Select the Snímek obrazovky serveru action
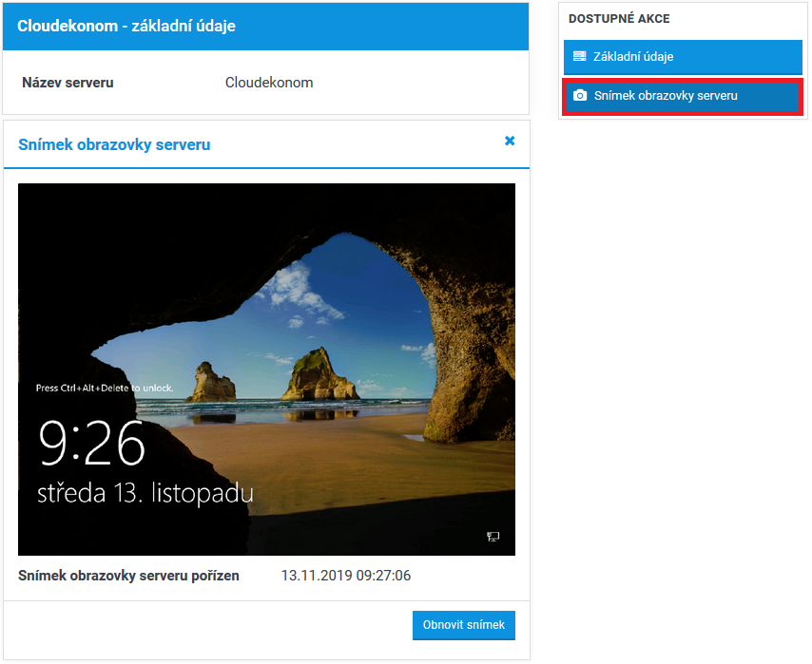The image size is (812, 664). pyautogui.click(x=683, y=97)
